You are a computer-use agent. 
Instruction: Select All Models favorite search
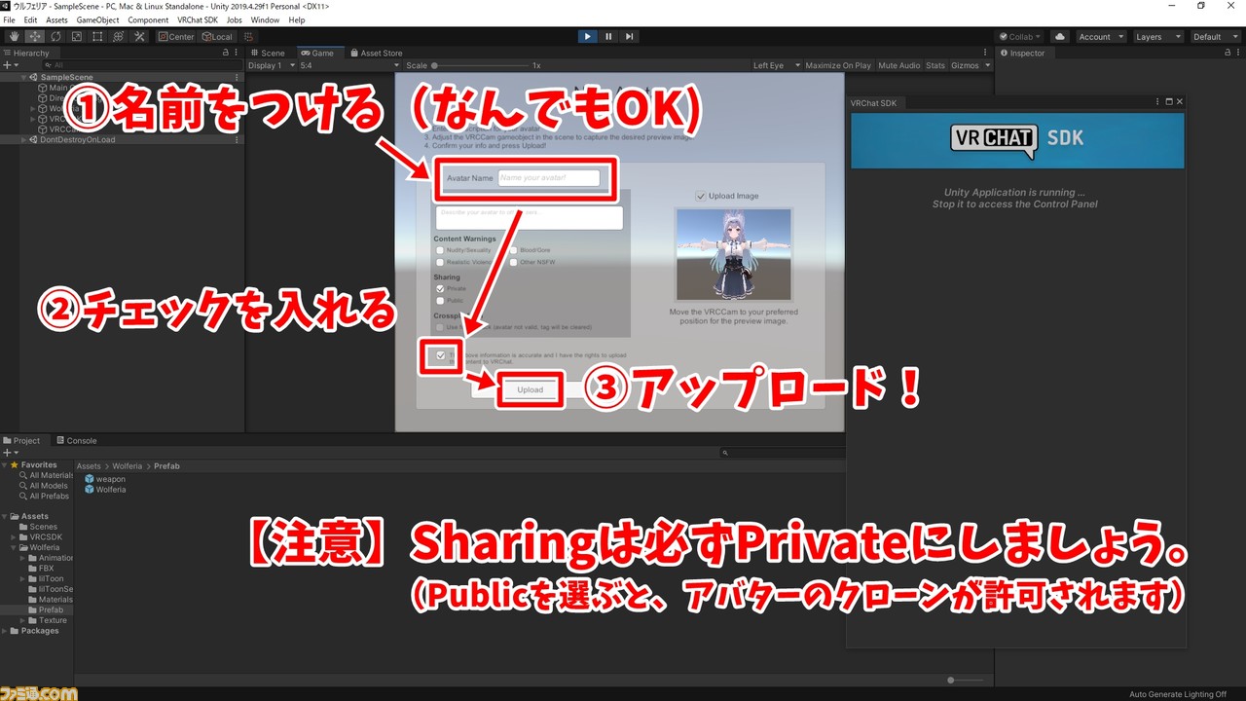pos(43,486)
